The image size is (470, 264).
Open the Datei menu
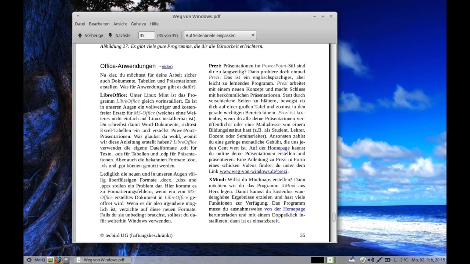tap(80, 24)
